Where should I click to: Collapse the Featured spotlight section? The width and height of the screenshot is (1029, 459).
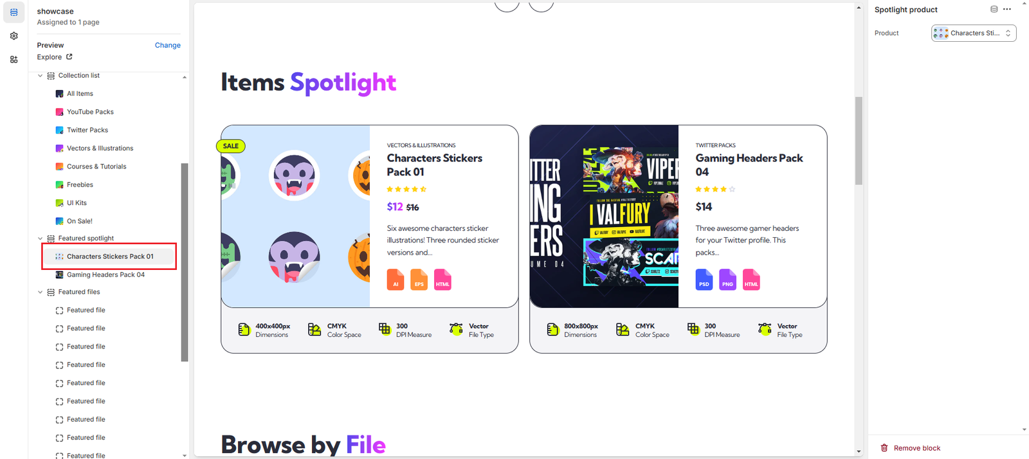(x=40, y=238)
